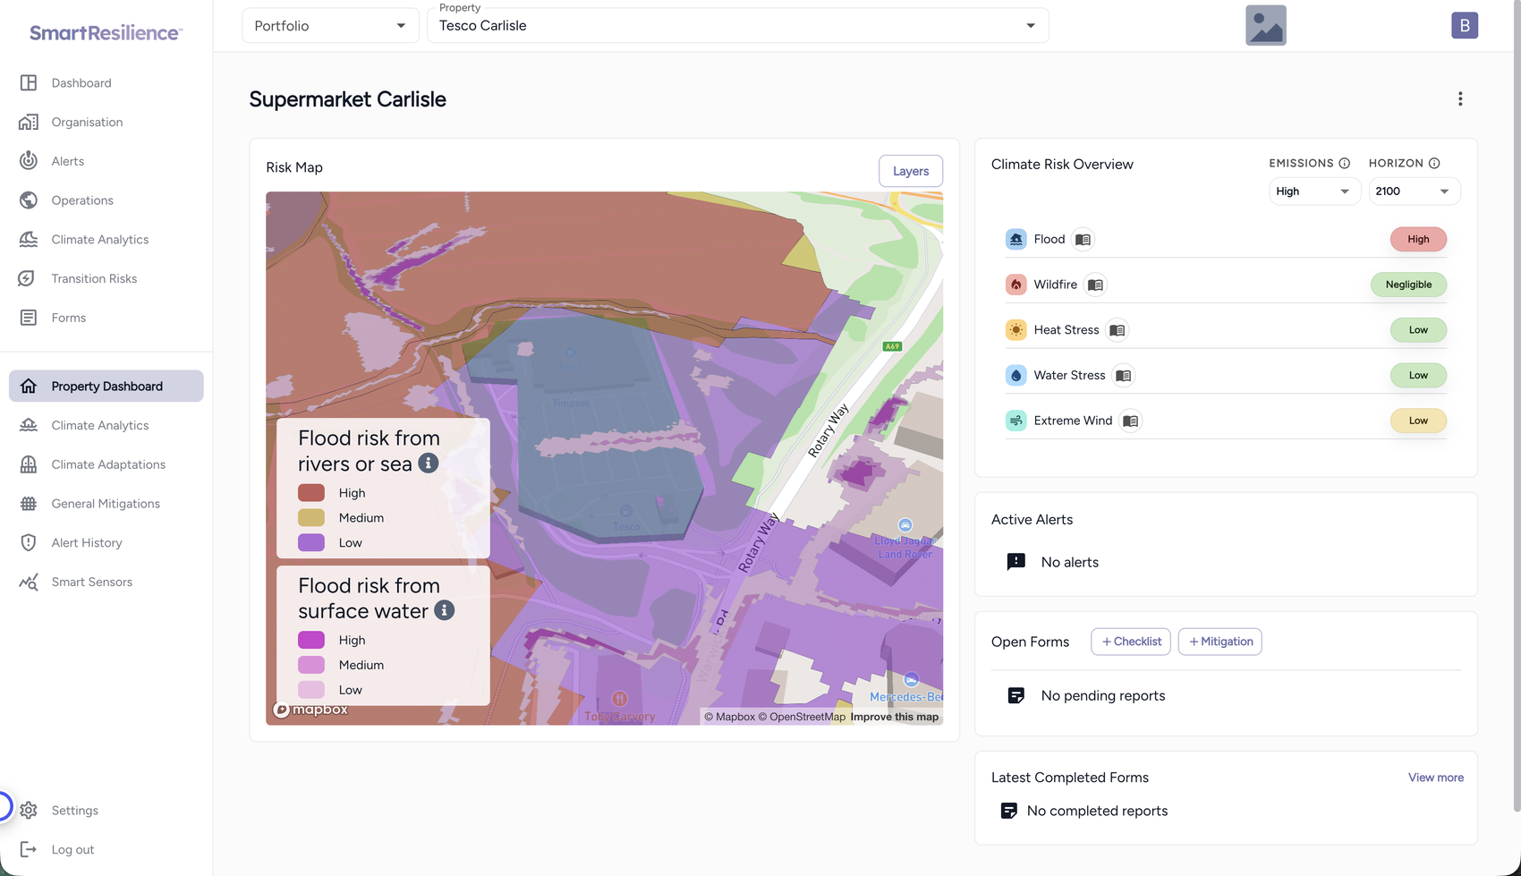Click the Organisation building icon

tap(29, 122)
